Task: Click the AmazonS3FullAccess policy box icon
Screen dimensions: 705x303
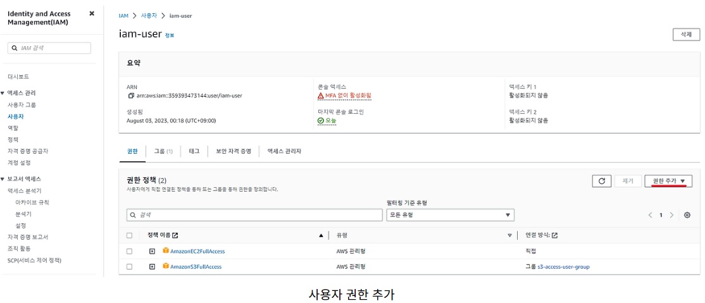Action: tap(165, 266)
